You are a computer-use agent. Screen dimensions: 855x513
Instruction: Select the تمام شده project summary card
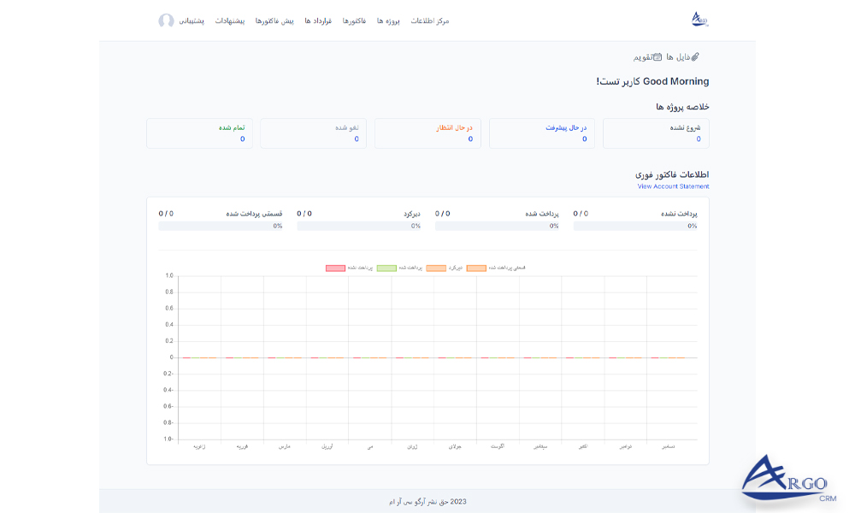[x=199, y=133]
